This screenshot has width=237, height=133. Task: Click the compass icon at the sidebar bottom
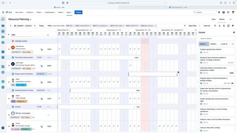coord(3,128)
